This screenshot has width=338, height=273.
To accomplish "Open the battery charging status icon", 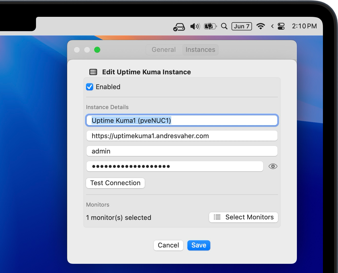I will point(210,26).
